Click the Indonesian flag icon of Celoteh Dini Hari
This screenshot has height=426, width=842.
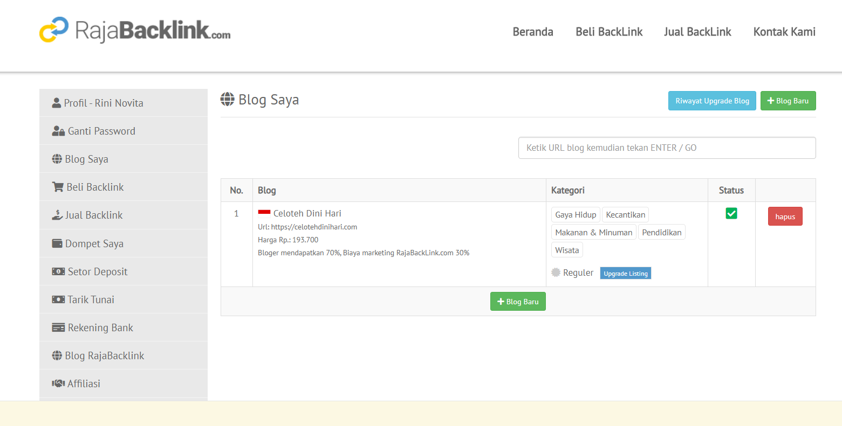coord(264,213)
